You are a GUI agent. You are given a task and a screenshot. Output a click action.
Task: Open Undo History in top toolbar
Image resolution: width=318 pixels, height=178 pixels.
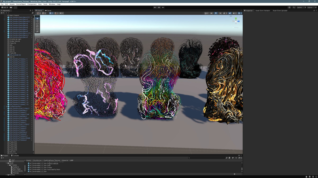click(289, 7)
